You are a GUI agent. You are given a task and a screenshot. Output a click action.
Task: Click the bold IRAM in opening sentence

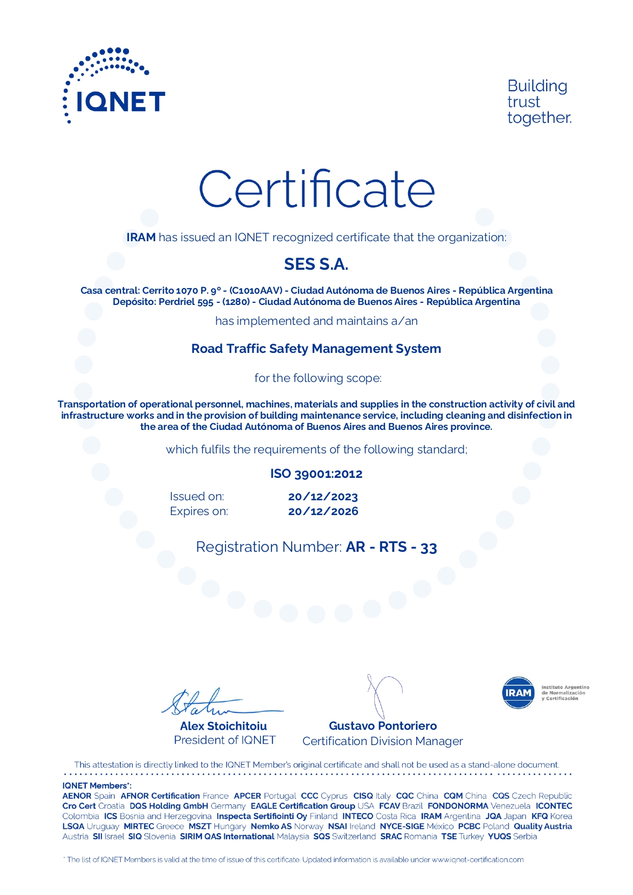pos(141,237)
